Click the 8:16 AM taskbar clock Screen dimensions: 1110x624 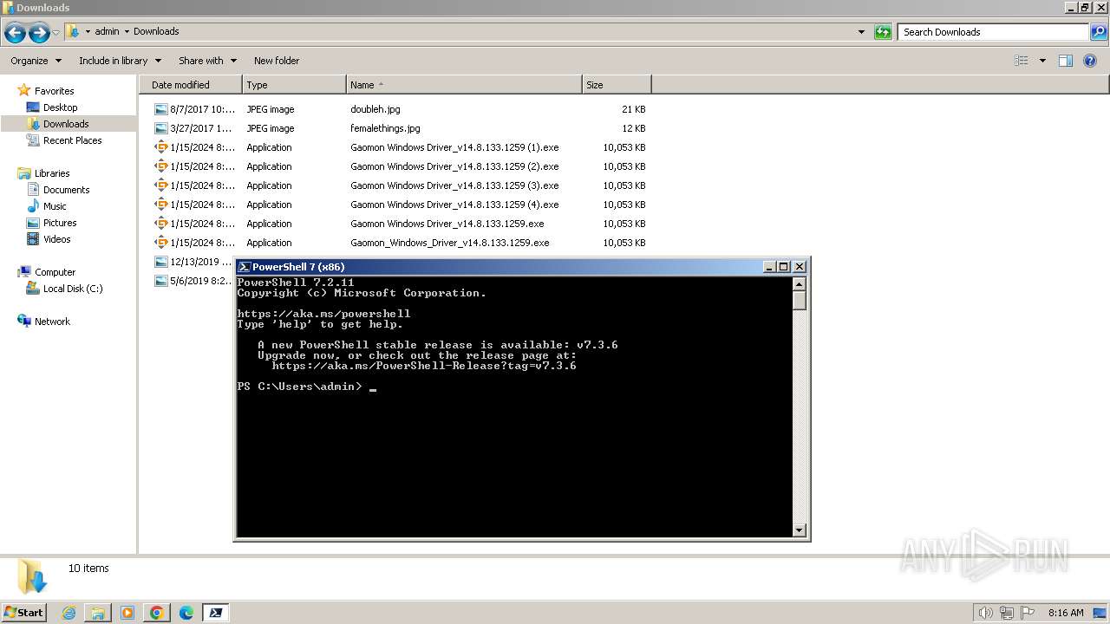(1066, 613)
